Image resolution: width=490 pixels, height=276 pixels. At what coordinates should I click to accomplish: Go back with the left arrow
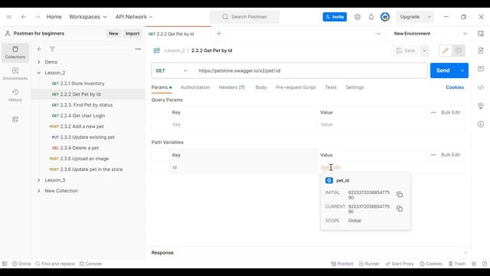24,17
